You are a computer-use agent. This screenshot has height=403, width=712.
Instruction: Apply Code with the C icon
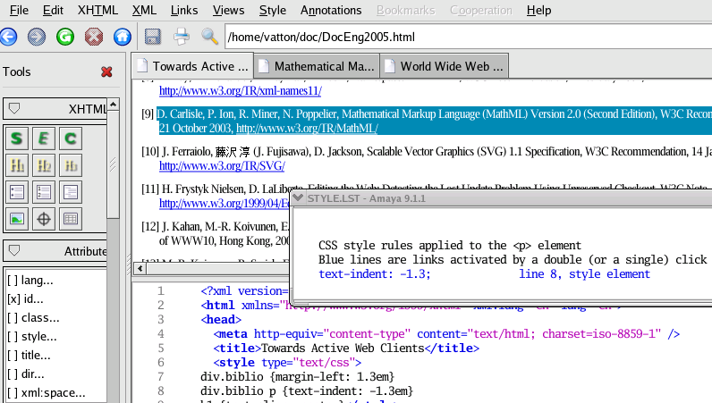click(71, 139)
